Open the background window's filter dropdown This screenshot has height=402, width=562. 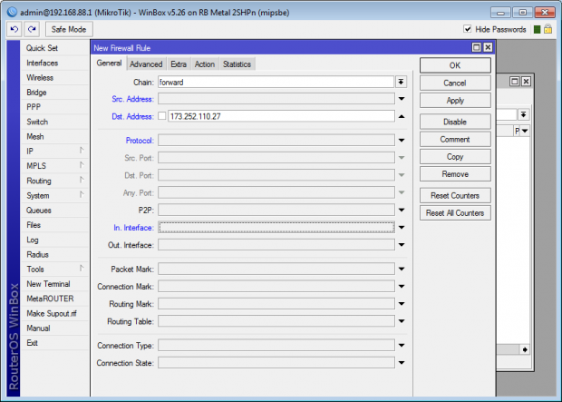coord(523,115)
